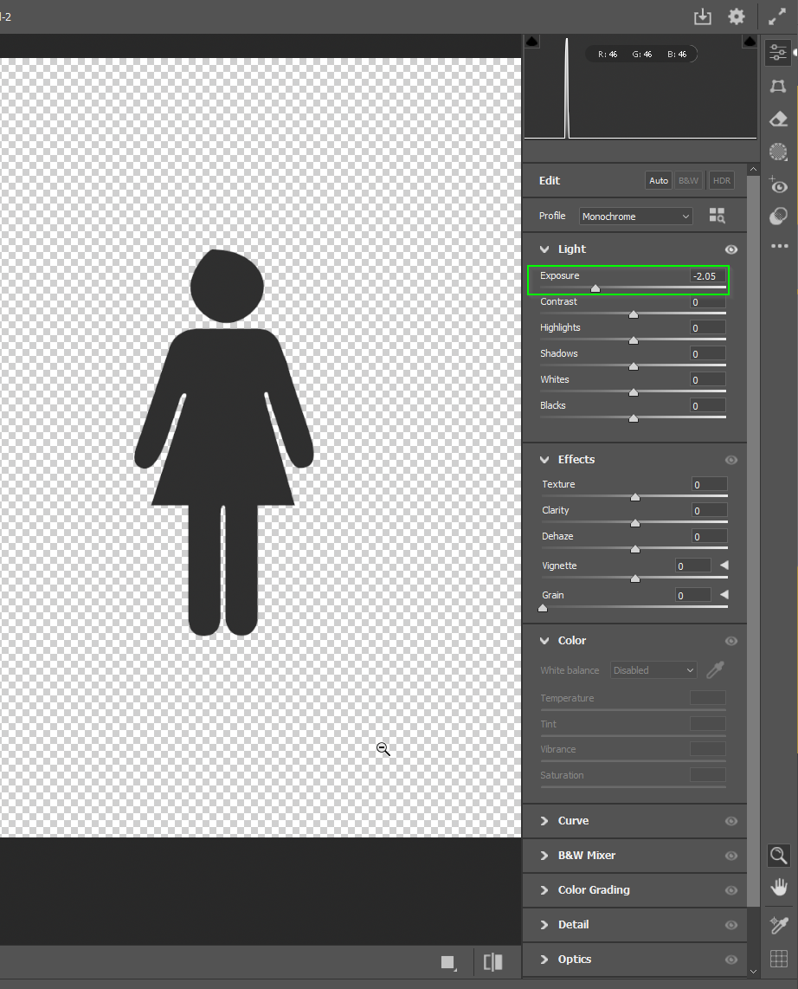Open the Masking tool
This screenshot has height=989, width=798.
tap(777, 152)
